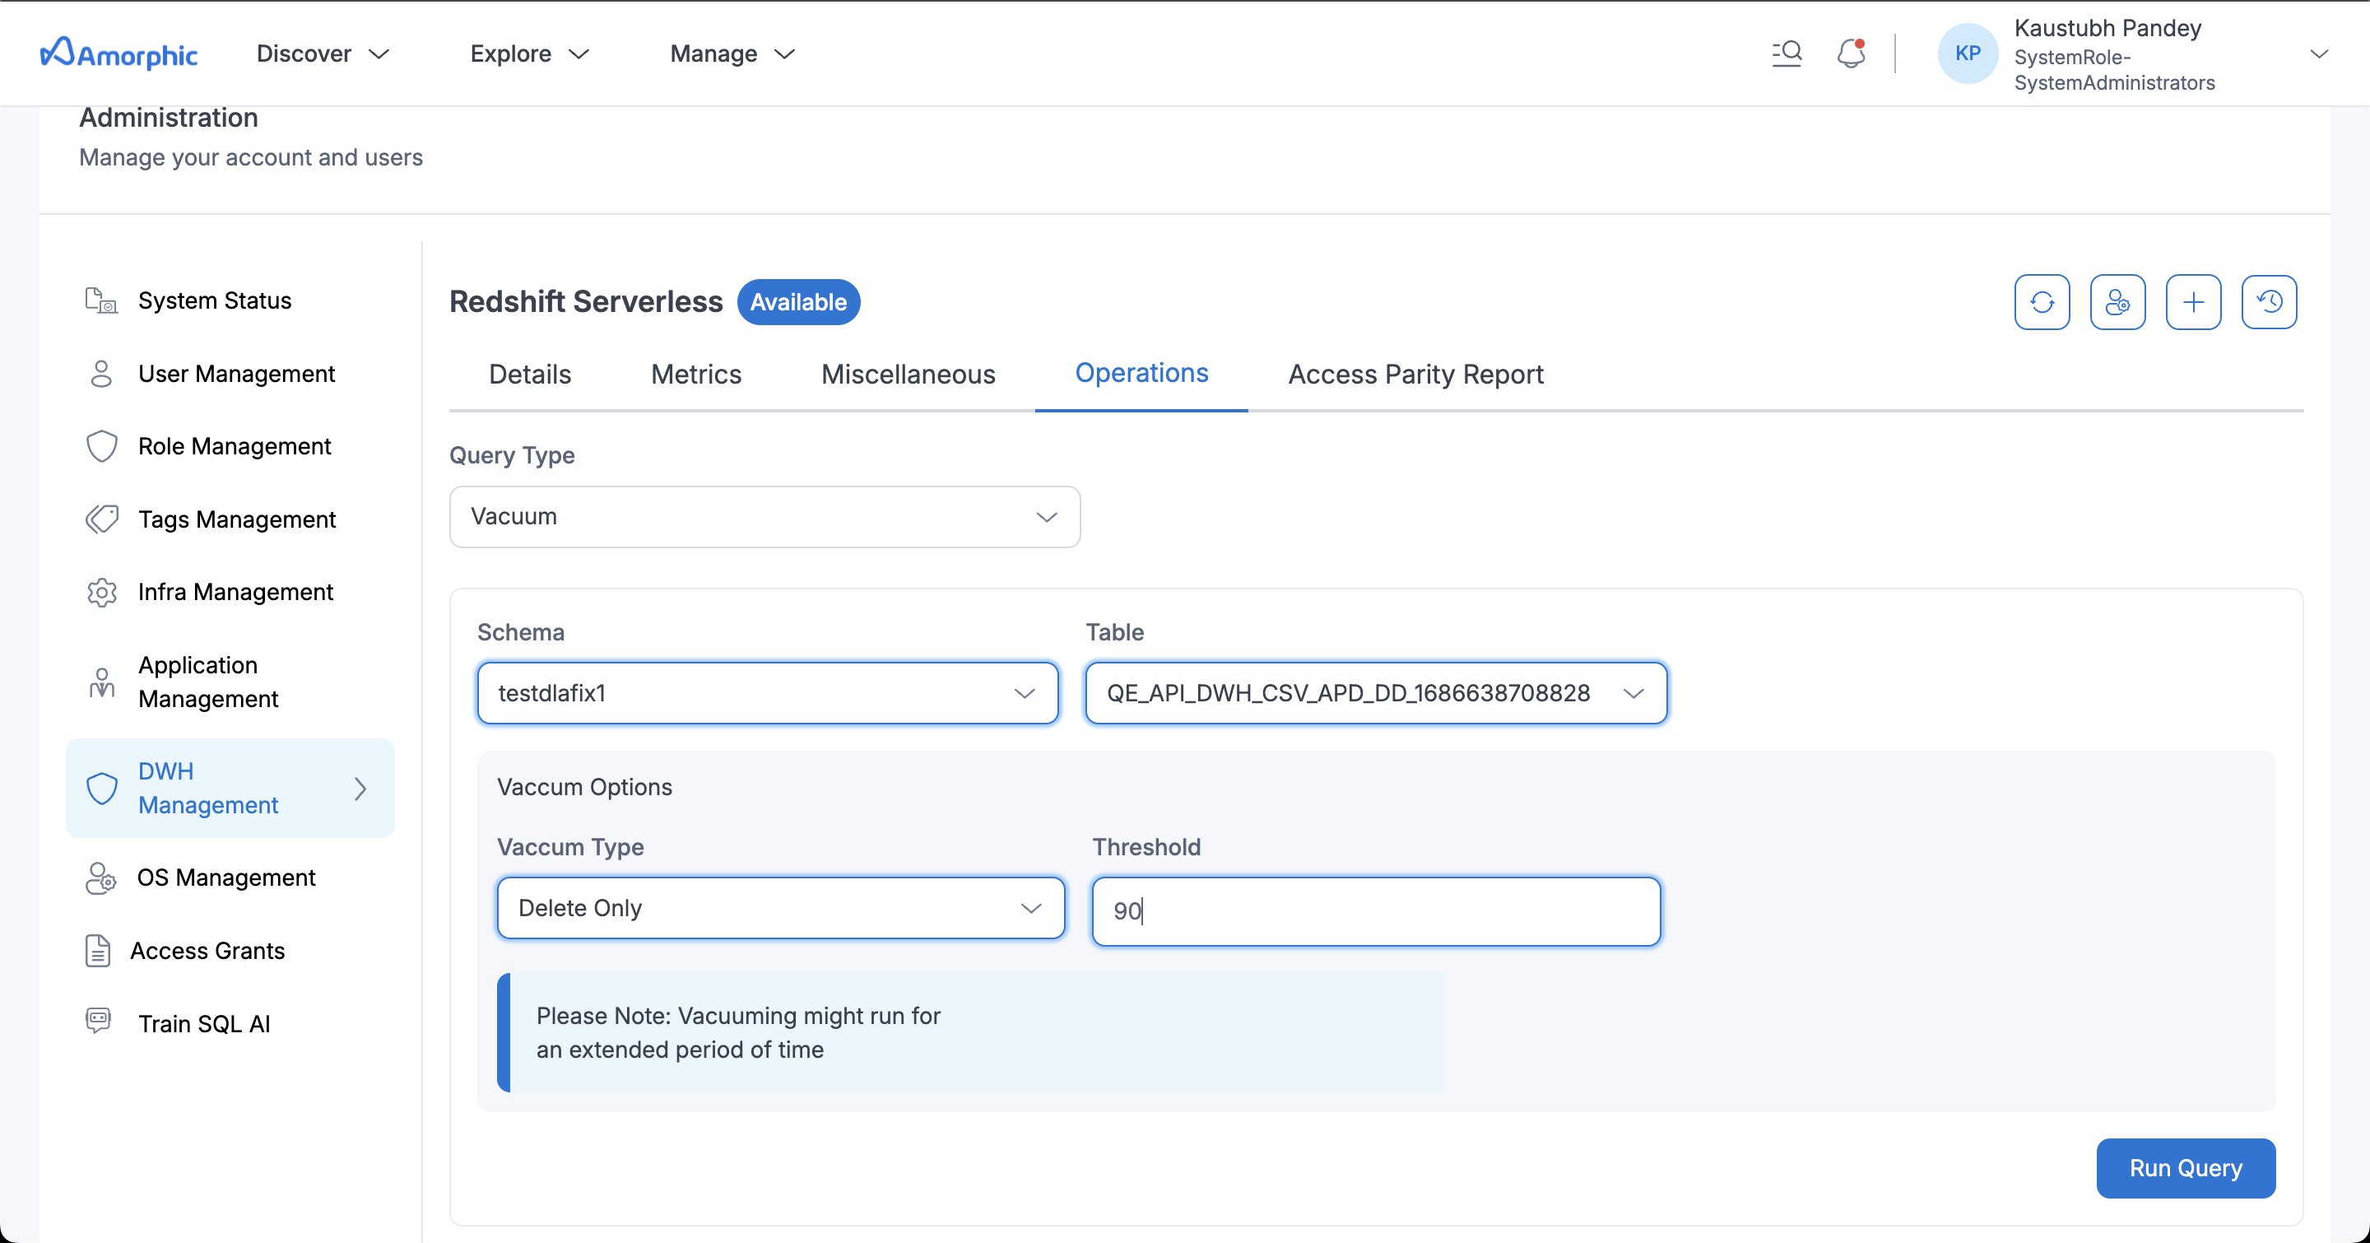Open OS Management
2370x1243 pixels.
[226, 878]
